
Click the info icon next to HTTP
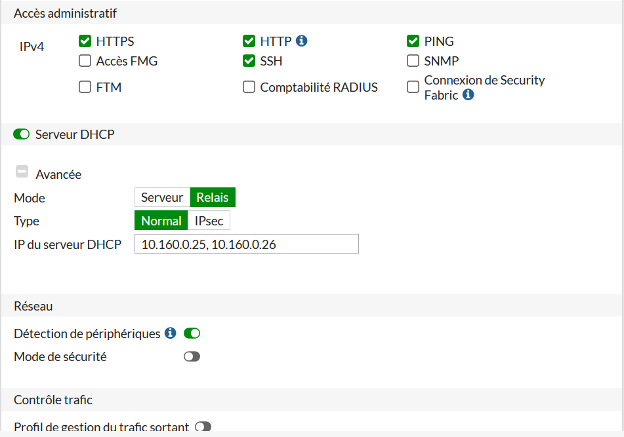pyautogui.click(x=302, y=41)
